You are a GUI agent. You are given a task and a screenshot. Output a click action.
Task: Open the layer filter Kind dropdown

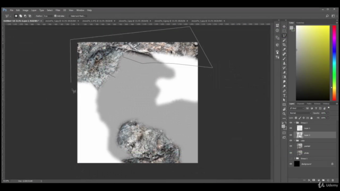click(297, 108)
